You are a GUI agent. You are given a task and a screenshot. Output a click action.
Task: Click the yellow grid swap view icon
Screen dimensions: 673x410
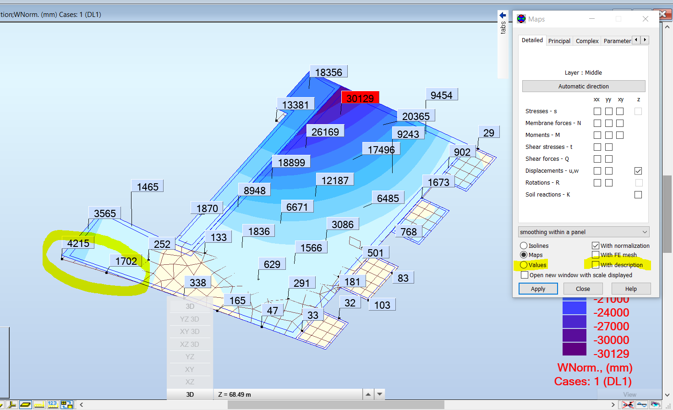coord(67,405)
